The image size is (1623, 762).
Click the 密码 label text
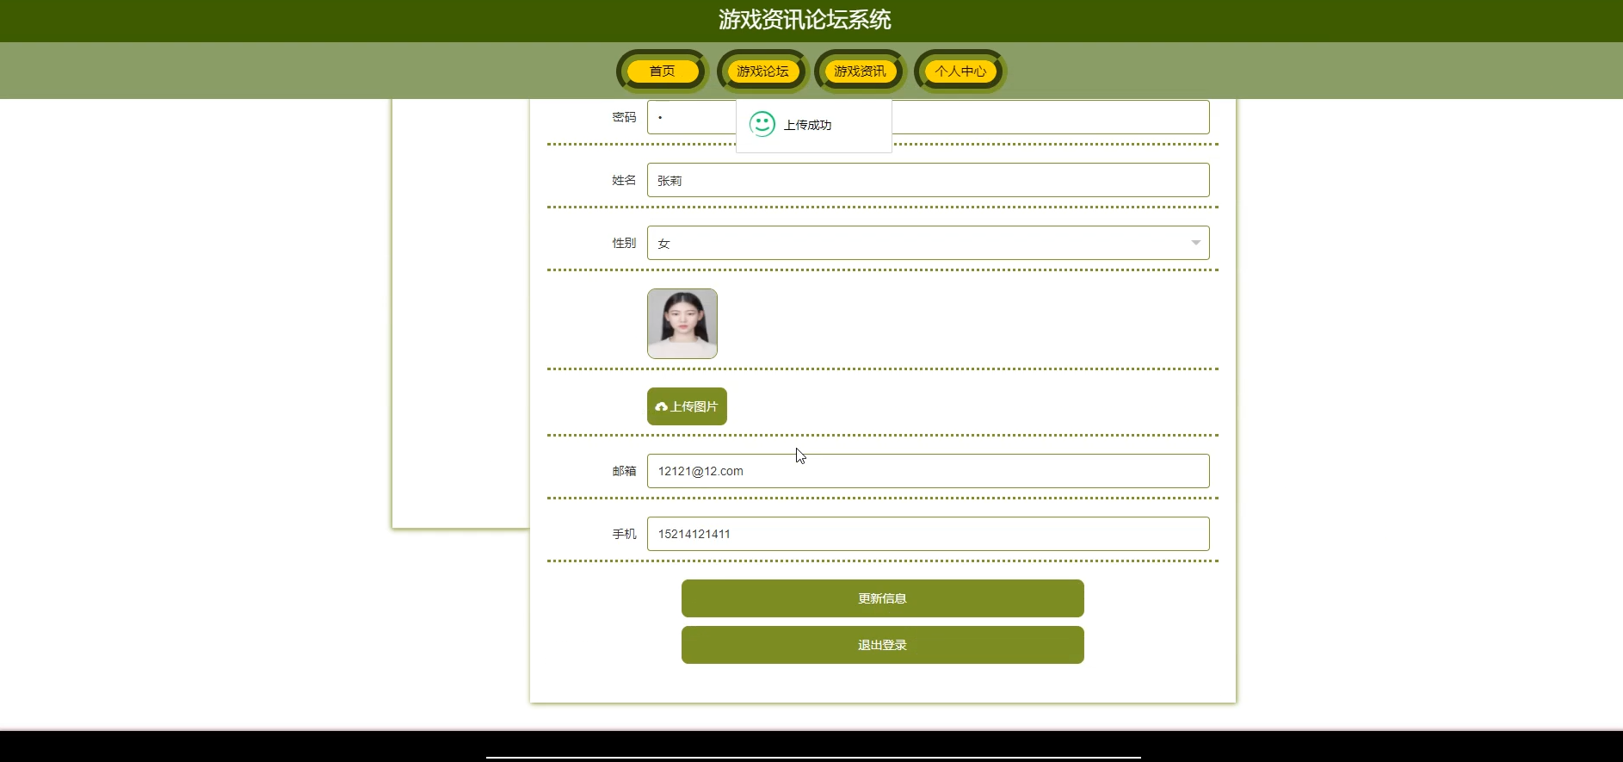coord(624,117)
